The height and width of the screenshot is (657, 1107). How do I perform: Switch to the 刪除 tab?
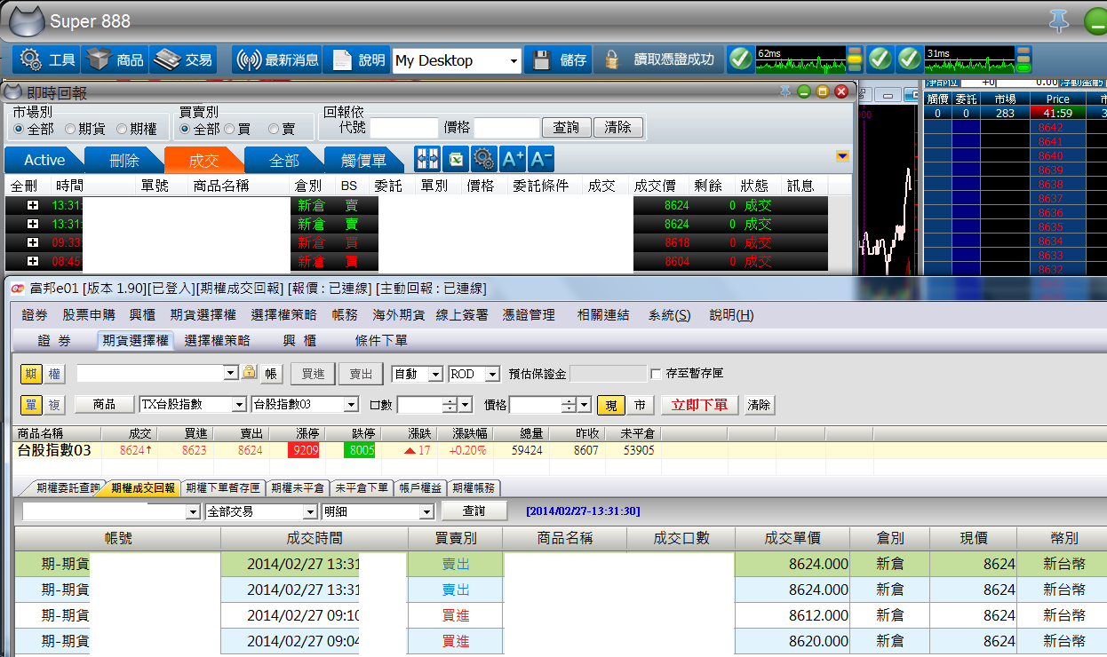(124, 160)
